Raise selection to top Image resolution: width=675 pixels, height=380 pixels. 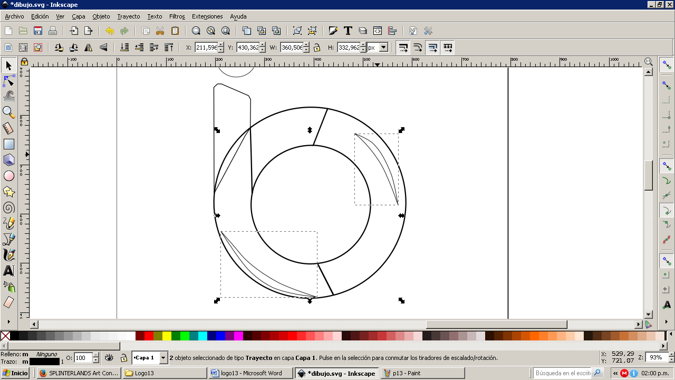(x=169, y=47)
